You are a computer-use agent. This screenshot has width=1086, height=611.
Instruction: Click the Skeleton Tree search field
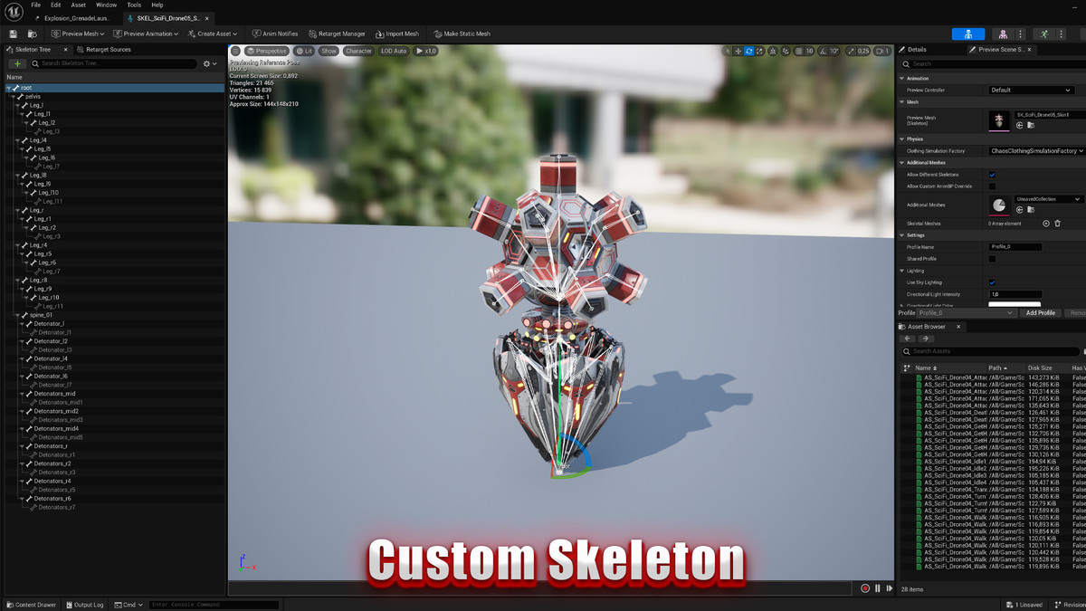(114, 64)
